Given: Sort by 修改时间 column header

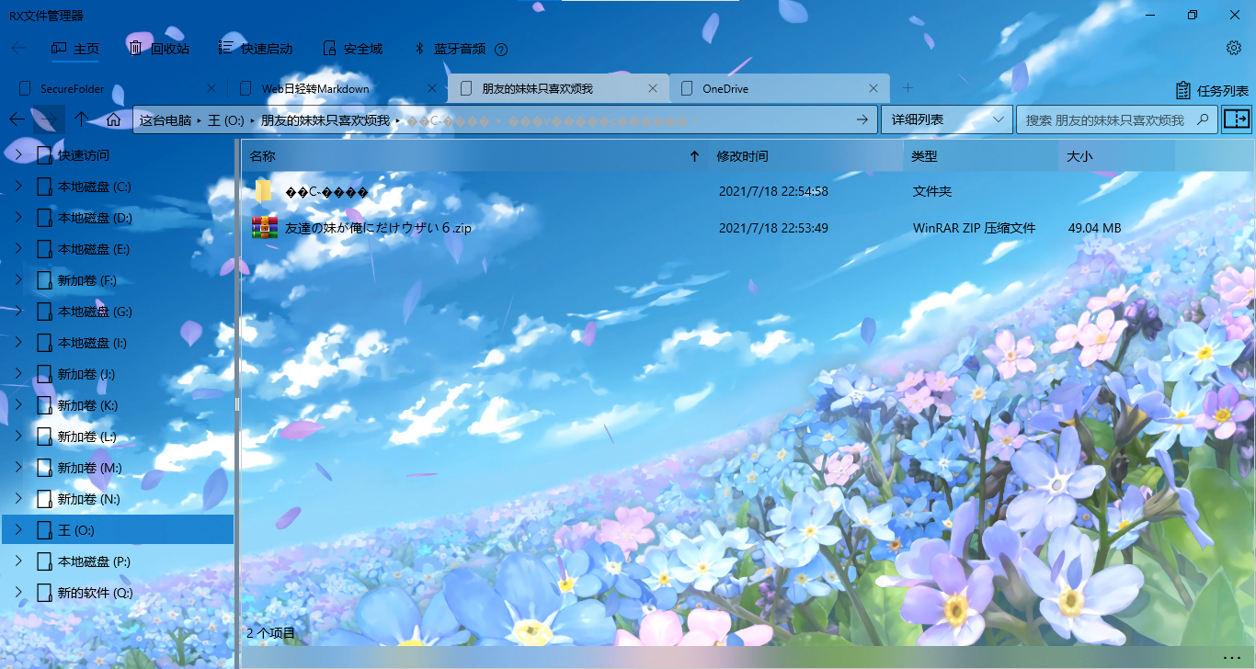Looking at the screenshot, I should 806,156.
